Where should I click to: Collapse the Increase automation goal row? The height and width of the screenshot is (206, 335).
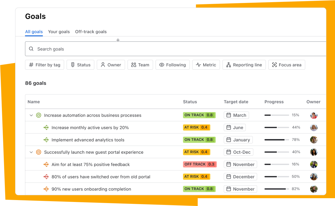31,115
